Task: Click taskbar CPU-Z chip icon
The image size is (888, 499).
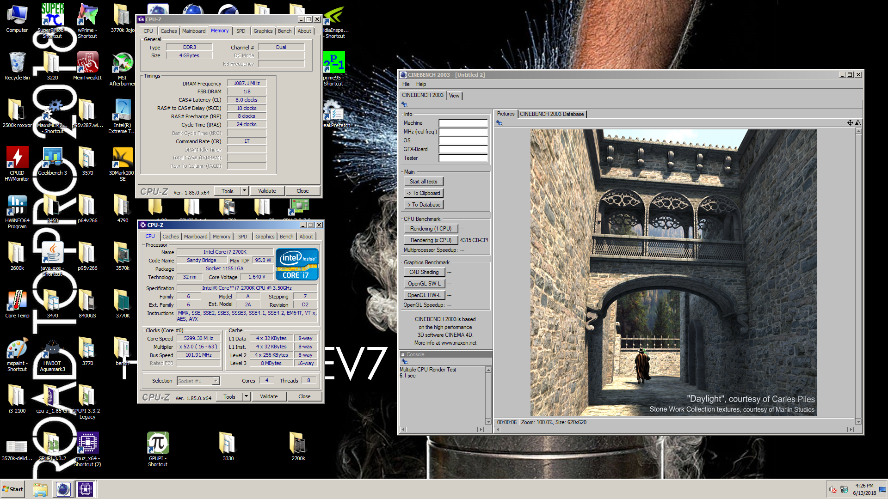Action: click(86, 489)
